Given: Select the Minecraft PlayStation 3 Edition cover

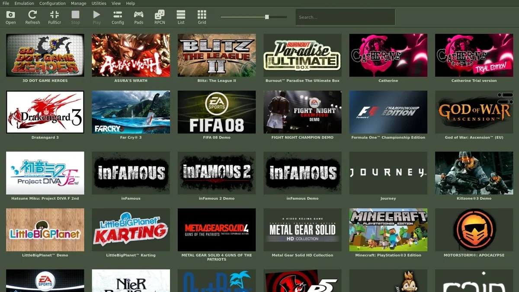Looking at the screenshot, I should pyautogui.click(x=388, y=230).
